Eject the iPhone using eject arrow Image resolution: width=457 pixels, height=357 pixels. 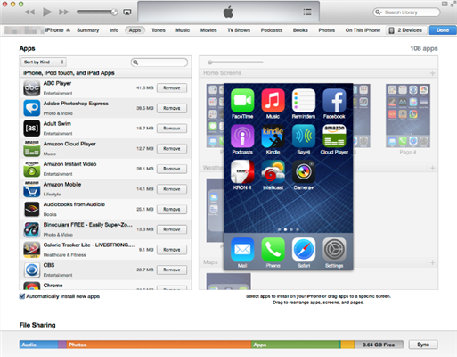69,30
